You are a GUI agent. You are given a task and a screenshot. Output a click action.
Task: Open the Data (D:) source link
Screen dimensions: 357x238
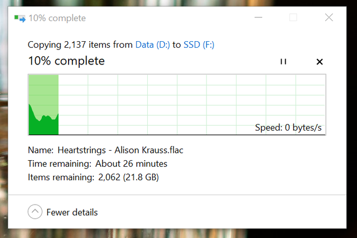point(152,44)
